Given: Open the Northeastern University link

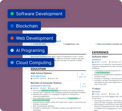Looking at the screenshot, I should tap(41, 86).
